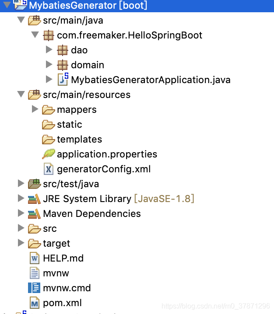The width and height of the screenshot is (274, 314).
Task: Open the mvnw file name
Action: (x=56, y=273)
